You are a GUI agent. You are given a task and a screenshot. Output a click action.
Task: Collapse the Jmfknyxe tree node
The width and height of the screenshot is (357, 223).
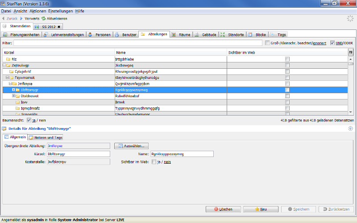(x=10, y=84)
